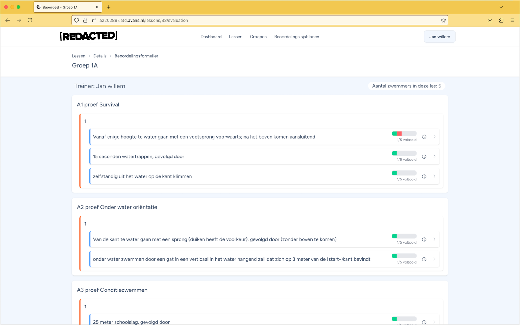Click Lessen breadcrumb link
Image resolution: width=520 pixels, height=325 pixels.
79,56
